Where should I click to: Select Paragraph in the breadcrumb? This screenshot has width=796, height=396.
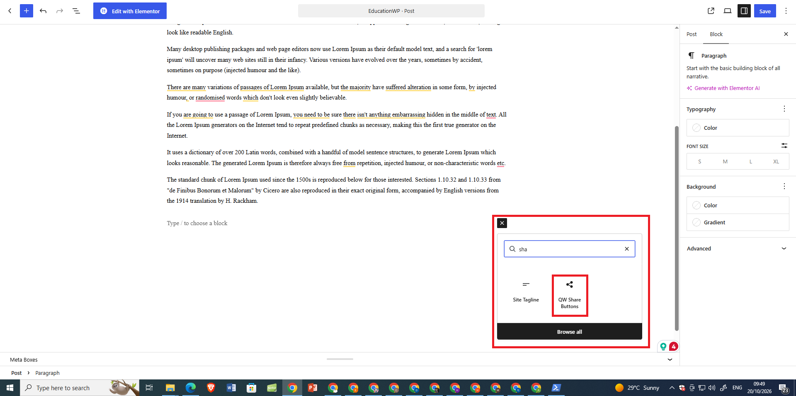[47, 373]
